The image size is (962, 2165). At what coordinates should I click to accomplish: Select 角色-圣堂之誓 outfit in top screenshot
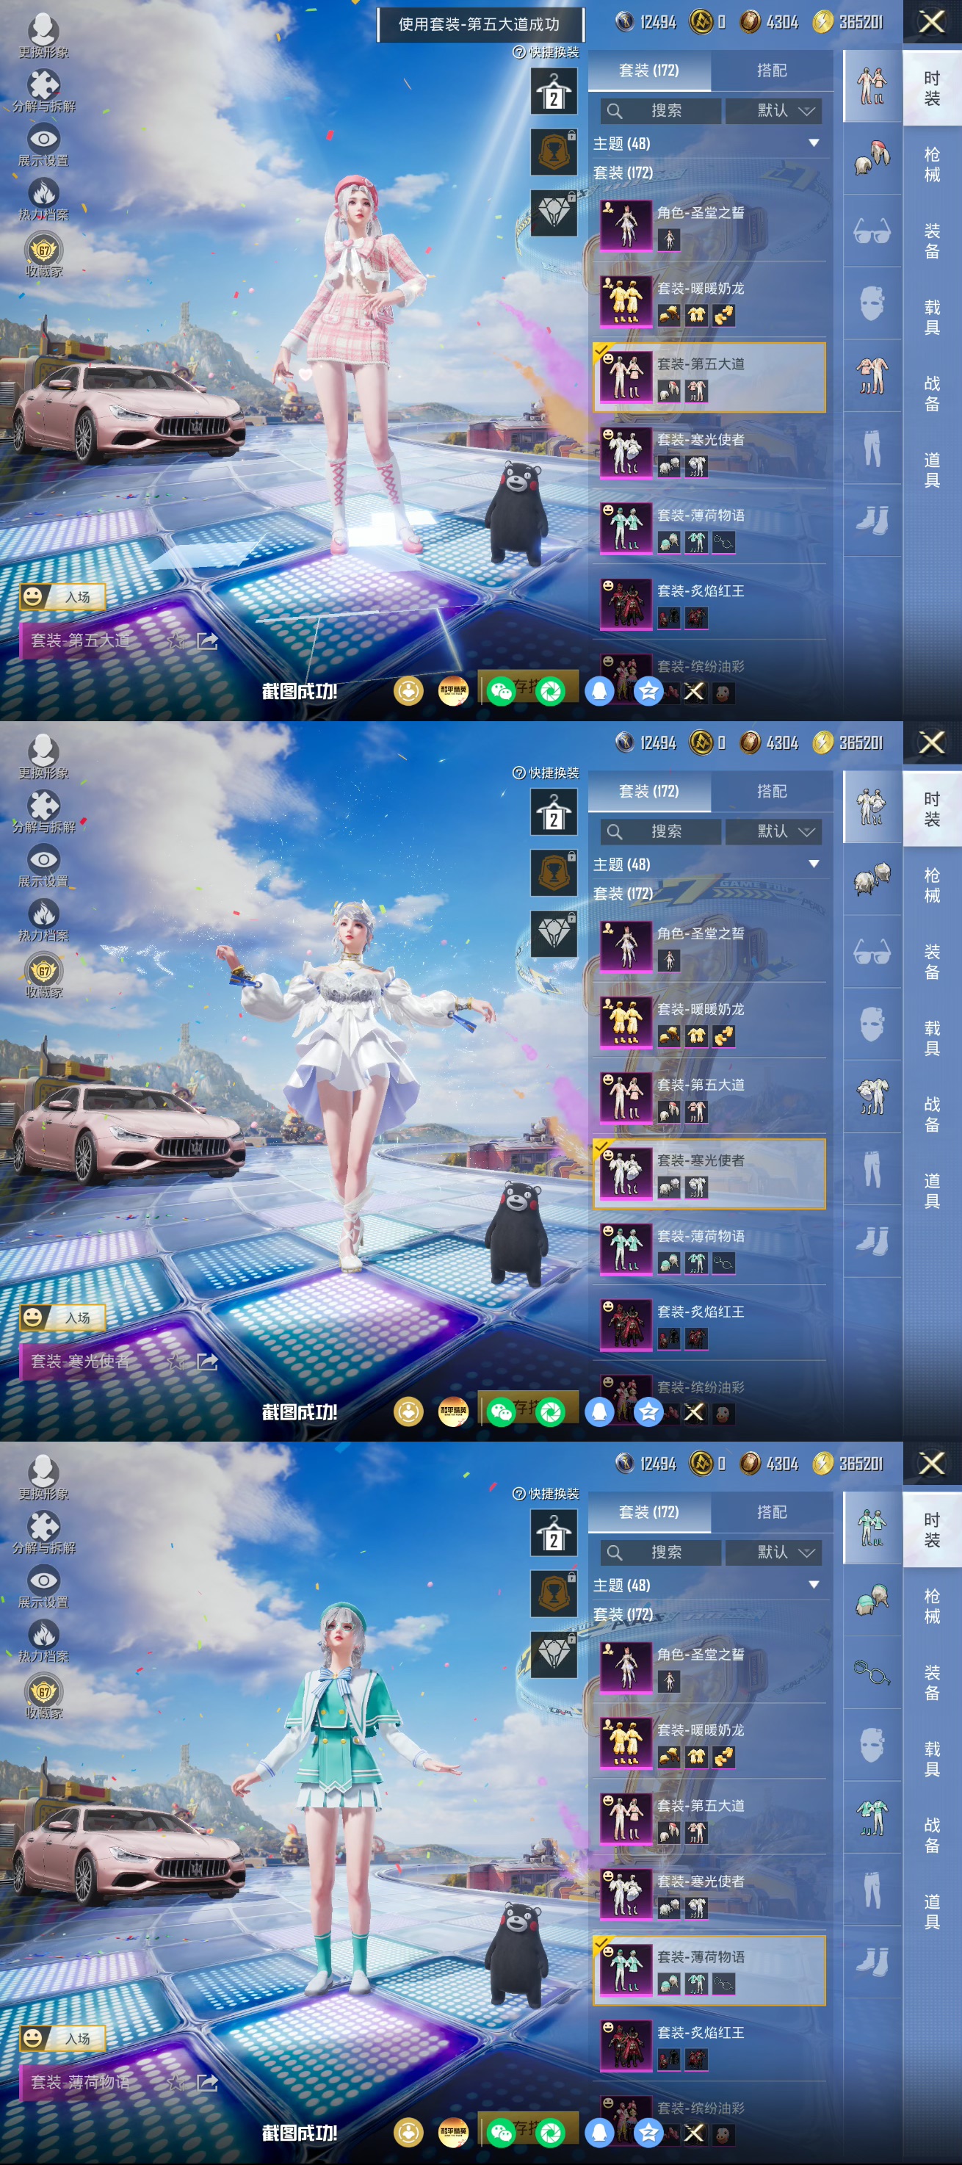pos(709,226)
